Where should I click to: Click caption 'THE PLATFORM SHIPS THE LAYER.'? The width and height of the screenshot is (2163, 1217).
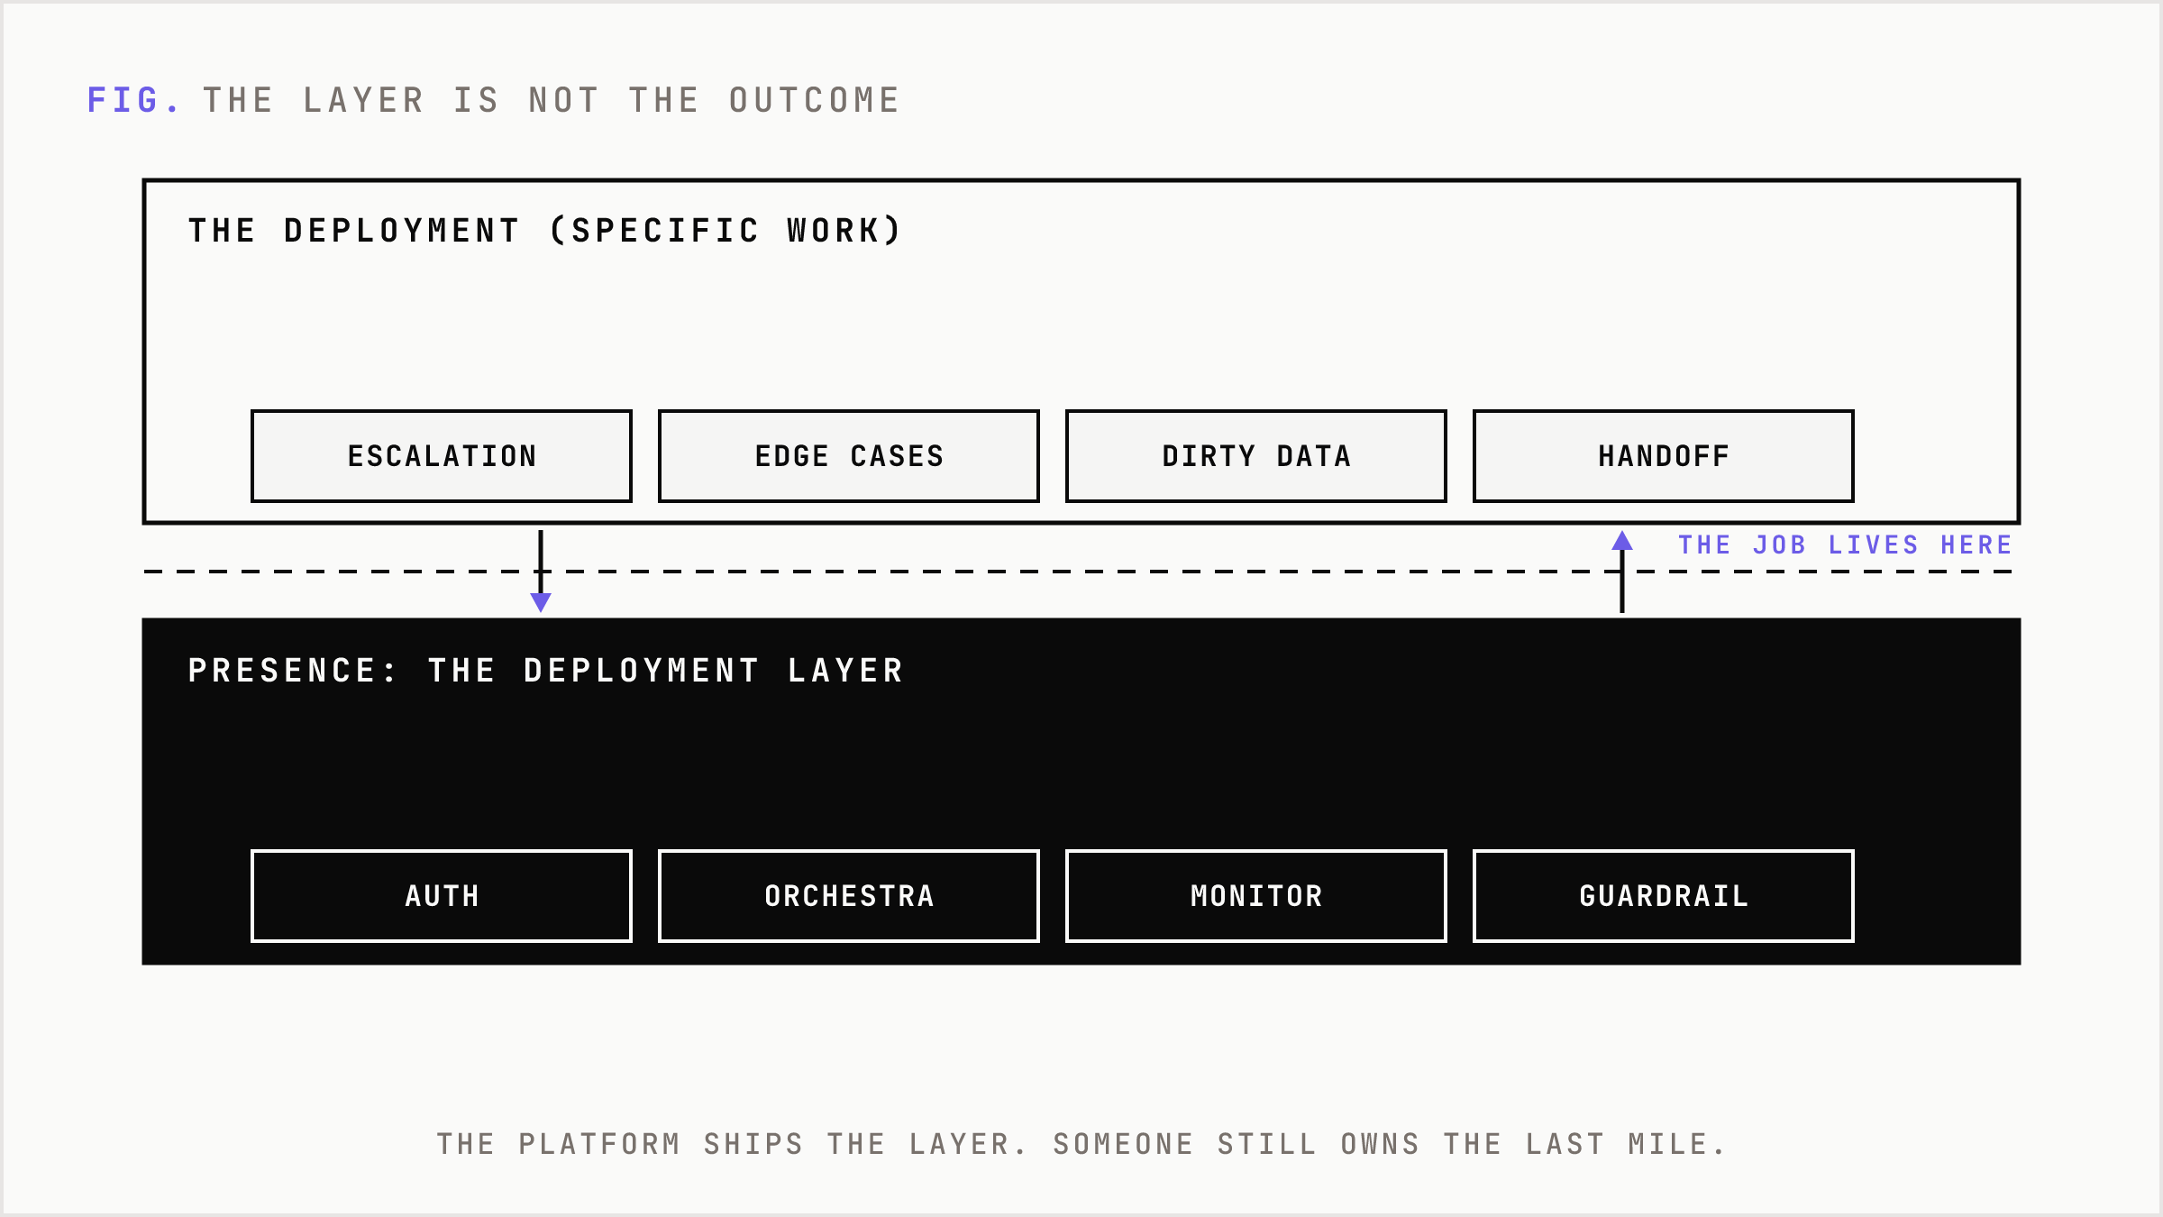click(x=732, y=1144)
